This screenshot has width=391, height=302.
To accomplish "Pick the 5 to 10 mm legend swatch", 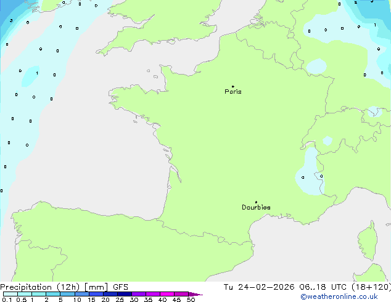I will pyautogui.click(x=67, y=294).
